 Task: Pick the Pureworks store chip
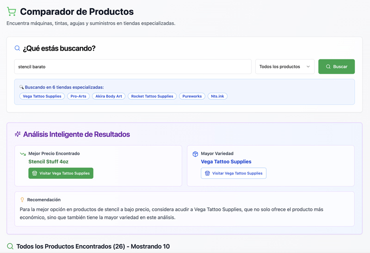[192, 96]
